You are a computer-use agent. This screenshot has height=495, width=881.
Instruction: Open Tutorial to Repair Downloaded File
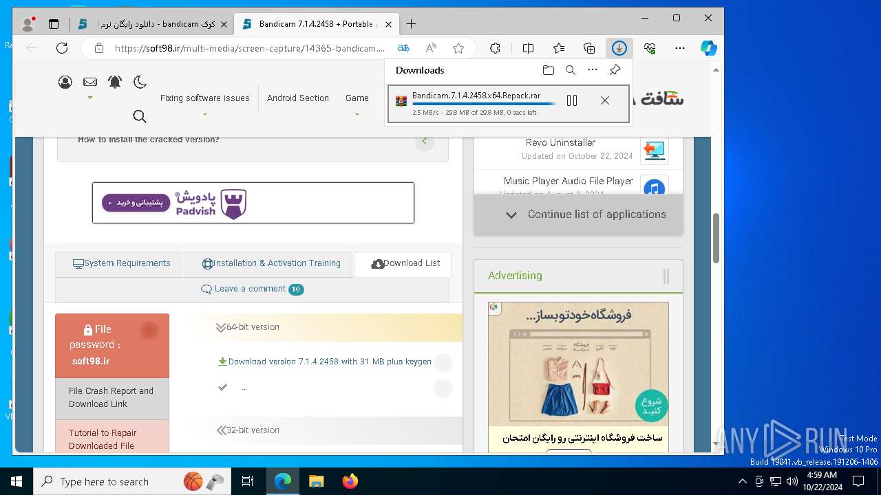pyautogui.click(x=112, y=438)
